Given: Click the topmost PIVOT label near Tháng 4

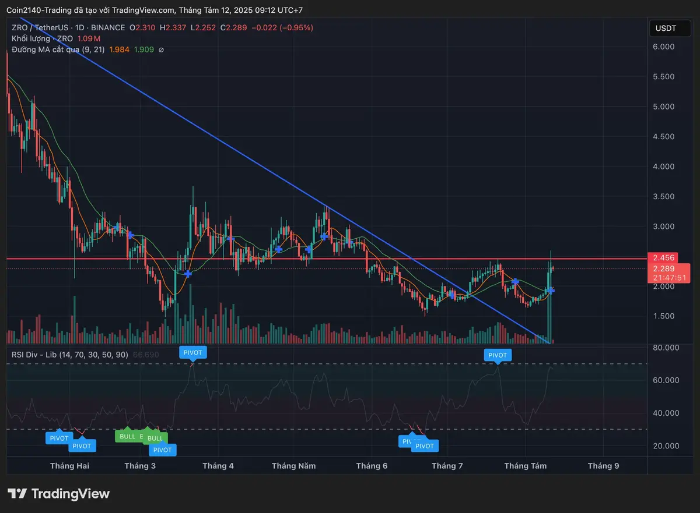Looking at the screenshot, I should click(x=193, y=352).
